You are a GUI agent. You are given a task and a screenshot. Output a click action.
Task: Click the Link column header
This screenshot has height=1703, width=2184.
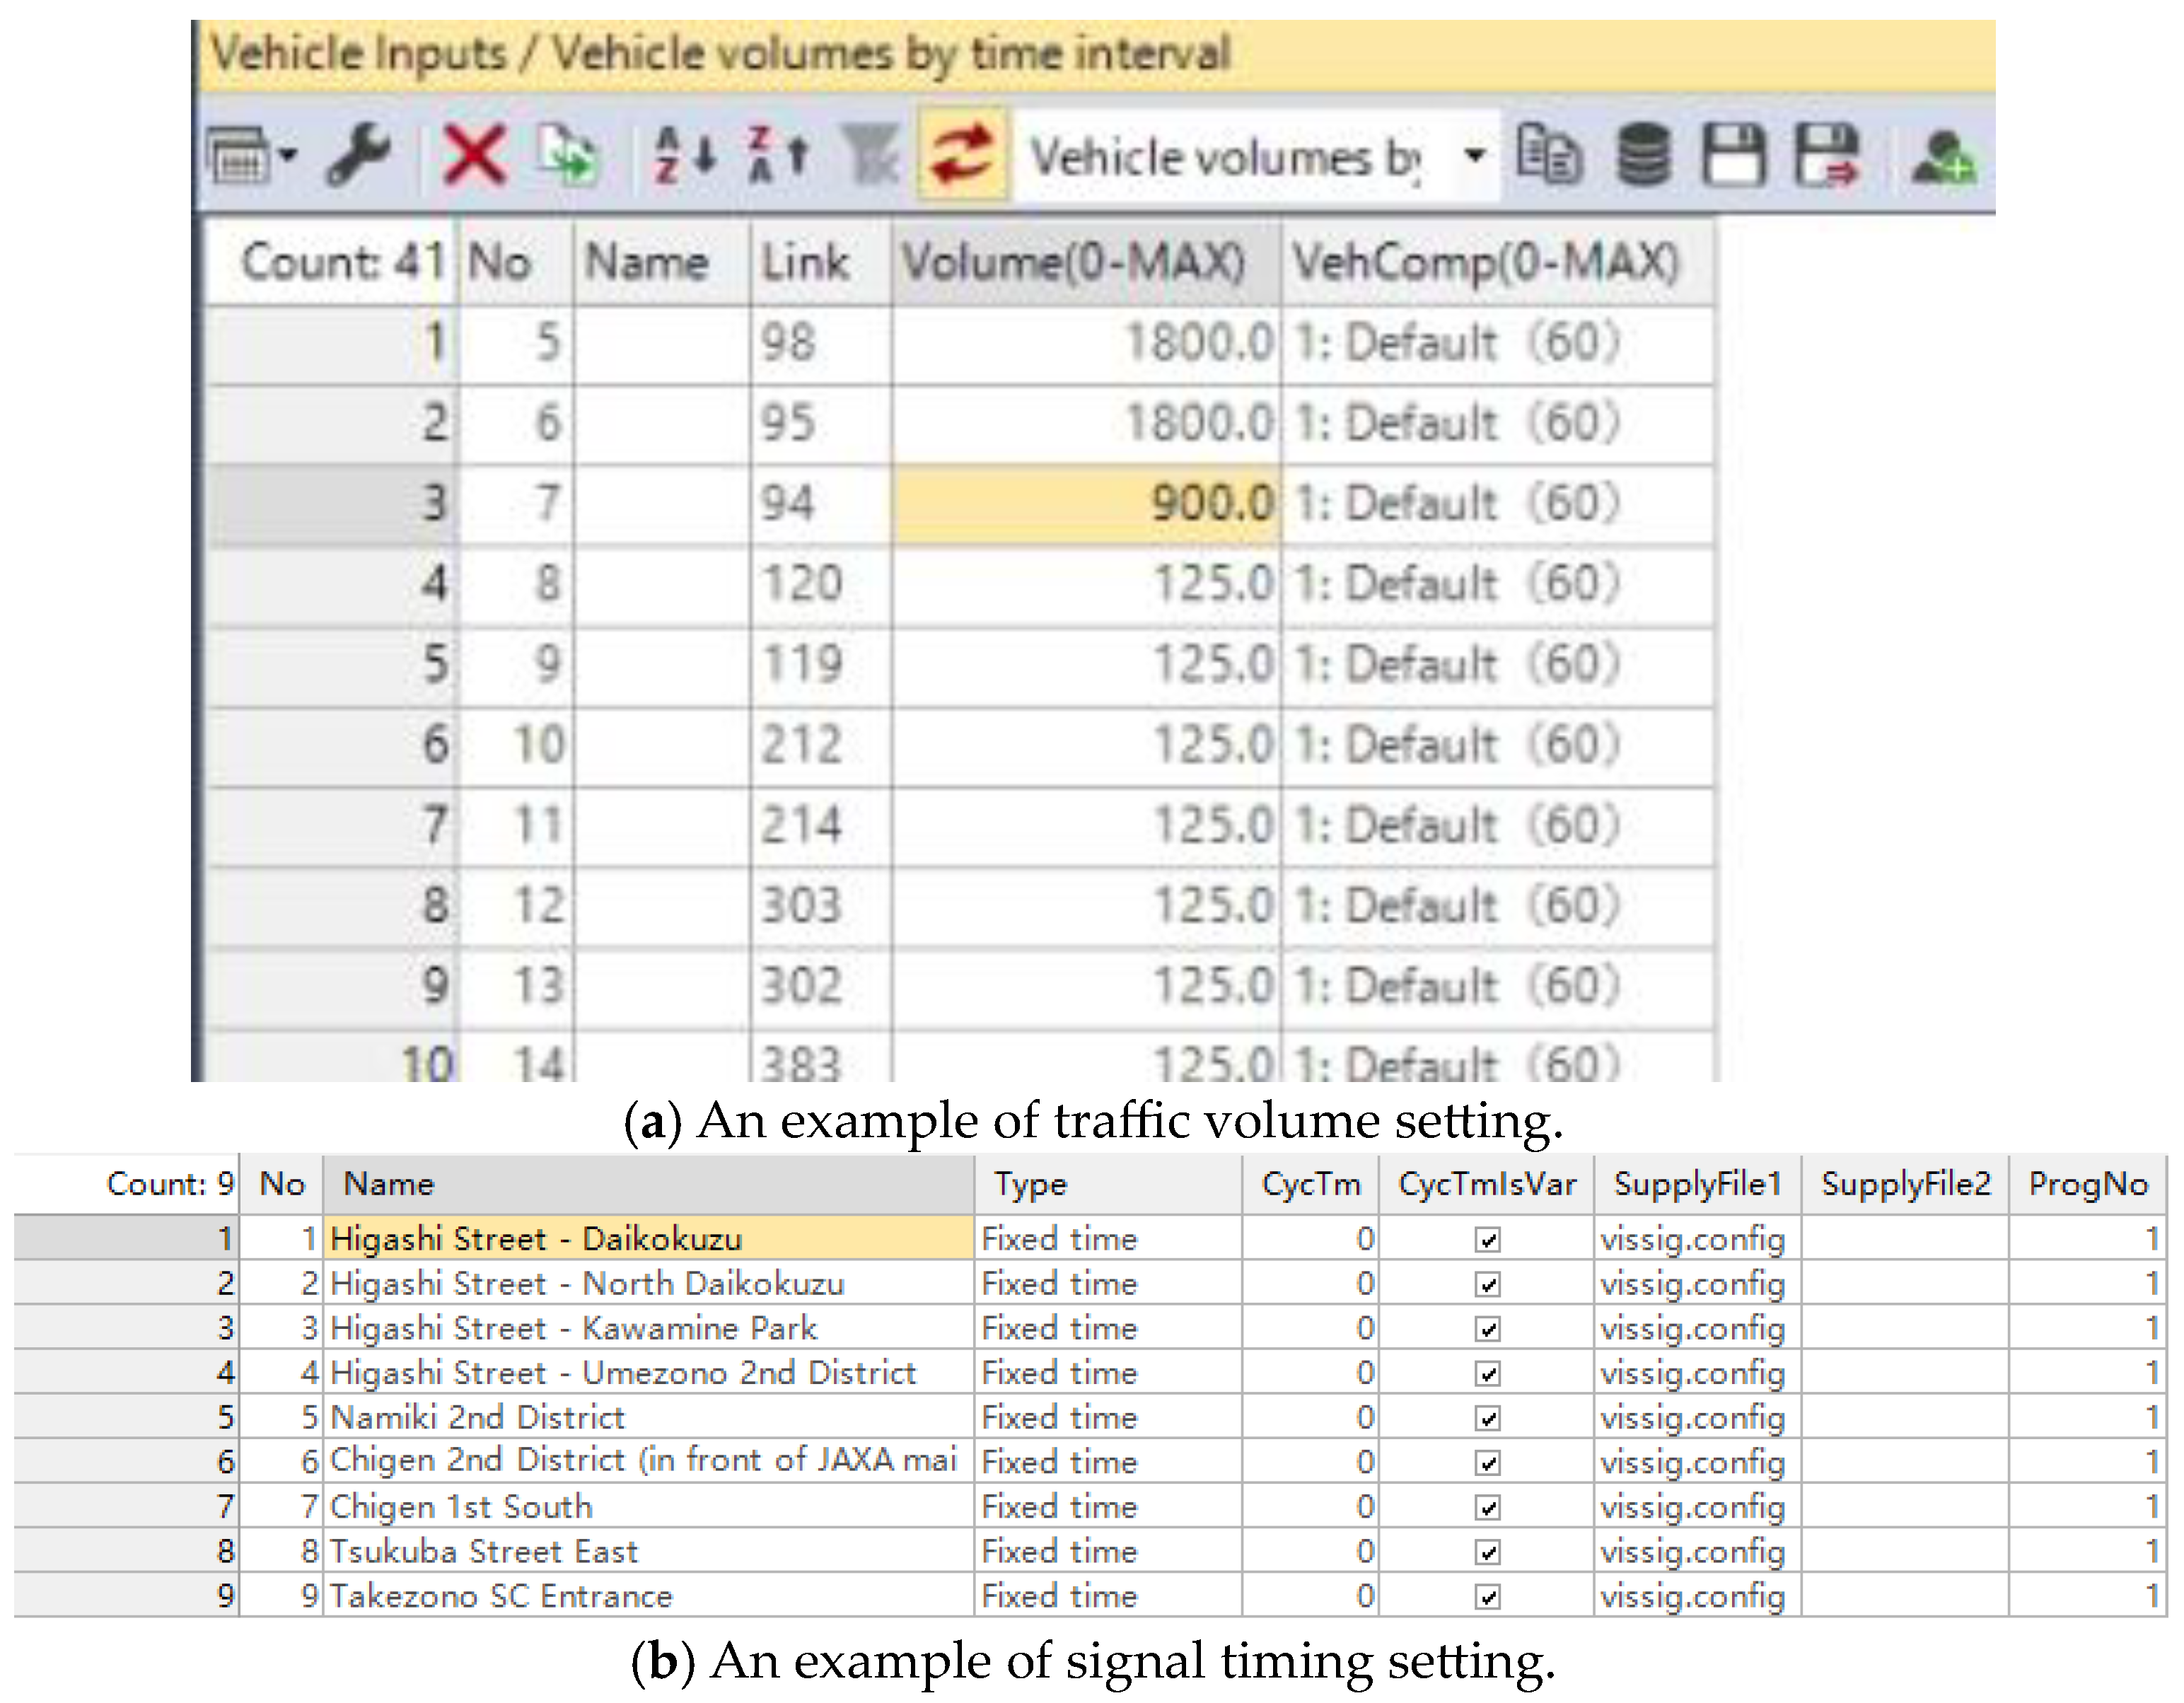821,263
